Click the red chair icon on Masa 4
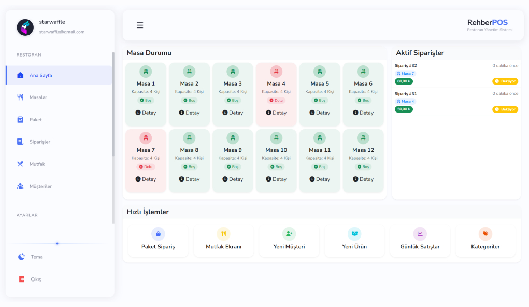Screen dimensions: 529x307 click(276, 72)
